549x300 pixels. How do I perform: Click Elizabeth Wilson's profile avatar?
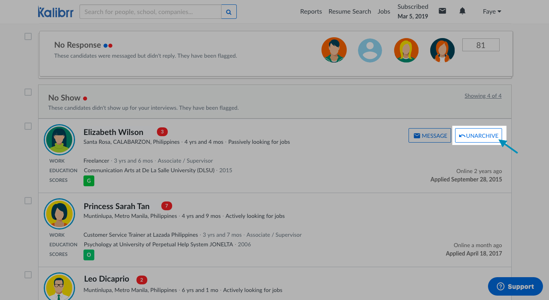point(59,140)
